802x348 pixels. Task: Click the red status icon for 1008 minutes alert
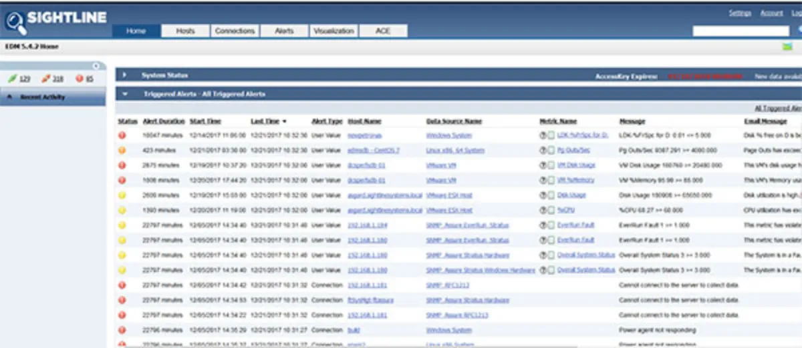coord(122,180)
